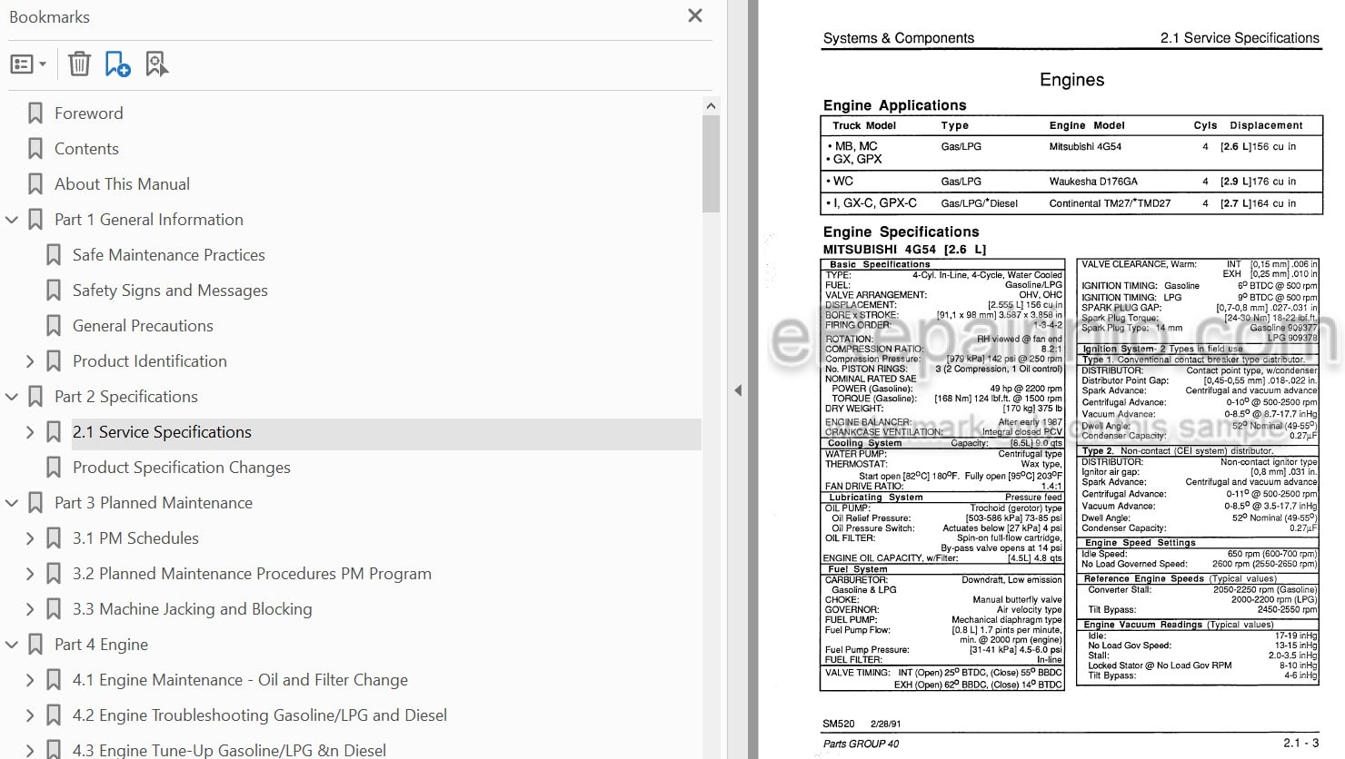Open 3.3 Machine Jacking and Blocking bookmark
The image size is (1345, 759).
192,609
